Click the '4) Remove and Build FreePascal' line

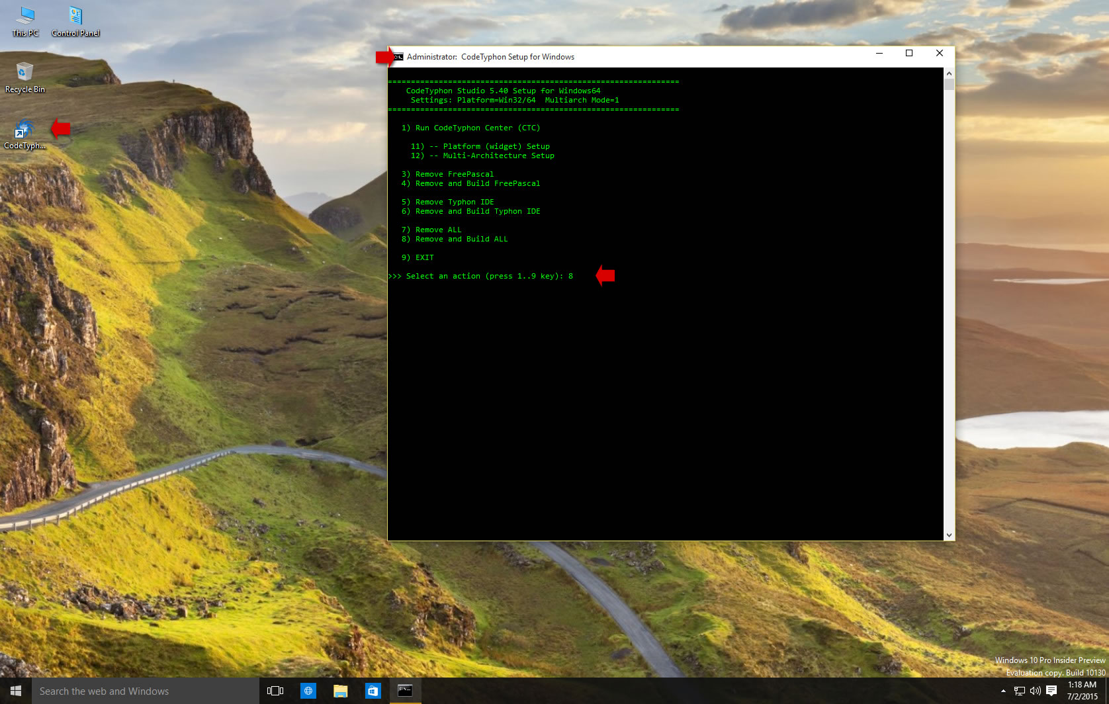(x=470, y=183)
